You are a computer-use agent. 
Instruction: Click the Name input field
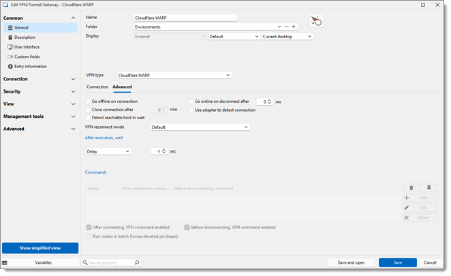pyautogui.click(x=185, y=18)
